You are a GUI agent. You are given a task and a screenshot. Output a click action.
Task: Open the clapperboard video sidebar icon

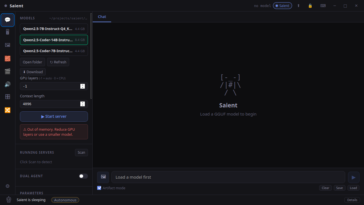(x=8, y=72)
